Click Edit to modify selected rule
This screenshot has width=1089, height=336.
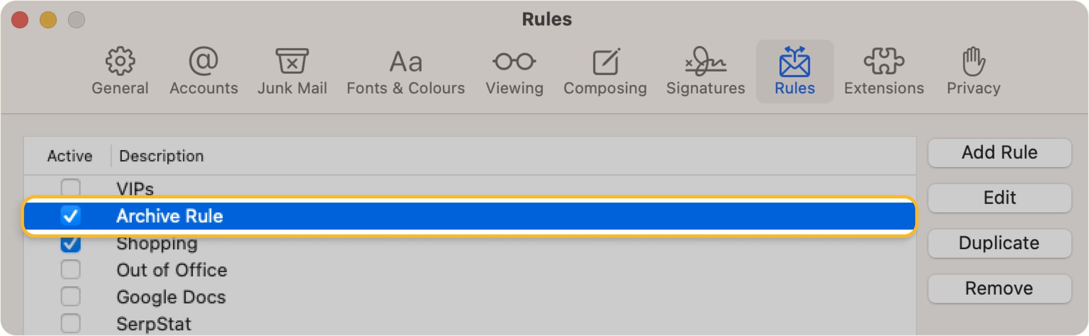coord(999,198)
